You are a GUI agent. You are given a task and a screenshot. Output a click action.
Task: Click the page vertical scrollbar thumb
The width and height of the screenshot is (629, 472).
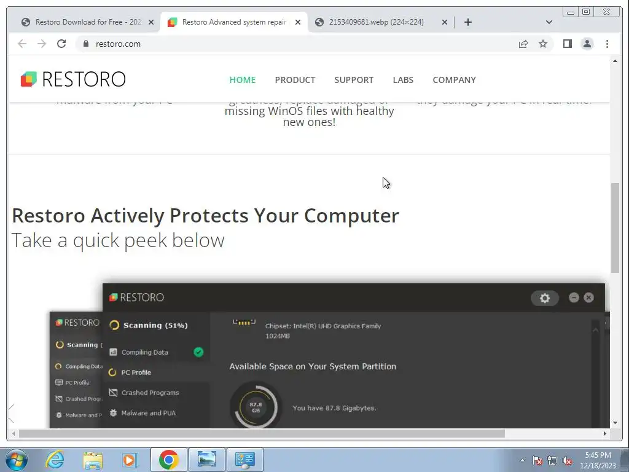click(x=615, y=227)
